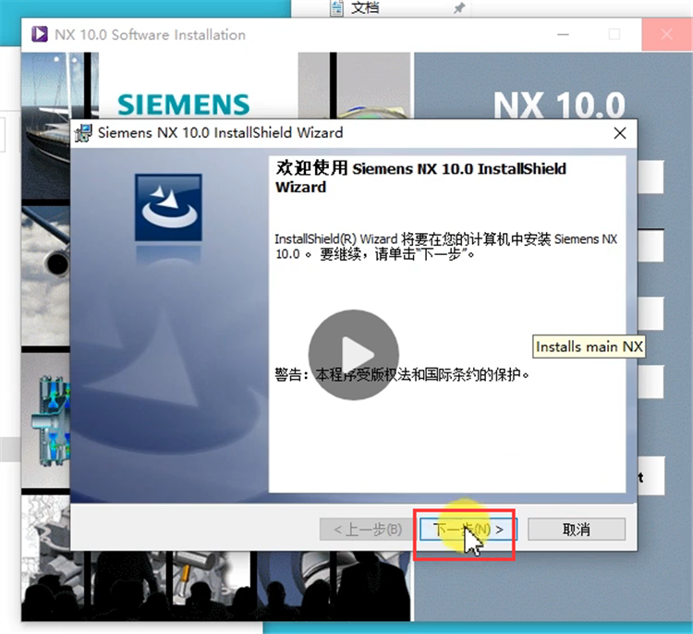Click the InstallShield blue logo image
This screenshot has height=634, width=693.
tap(168, 207)
